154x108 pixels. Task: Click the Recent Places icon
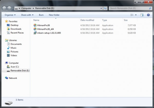pos(8,33)
